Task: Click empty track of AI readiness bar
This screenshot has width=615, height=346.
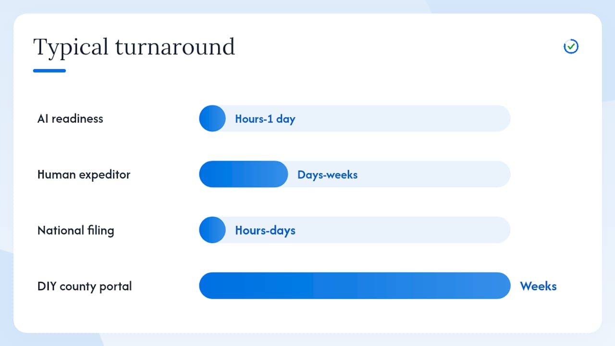Action: pos(404,118)
